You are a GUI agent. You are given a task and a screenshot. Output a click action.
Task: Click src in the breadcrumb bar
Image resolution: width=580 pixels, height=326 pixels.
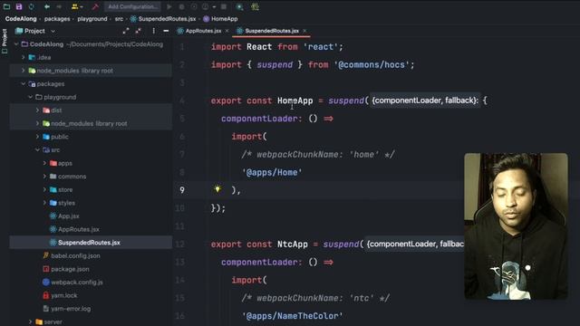click(119, 19)
